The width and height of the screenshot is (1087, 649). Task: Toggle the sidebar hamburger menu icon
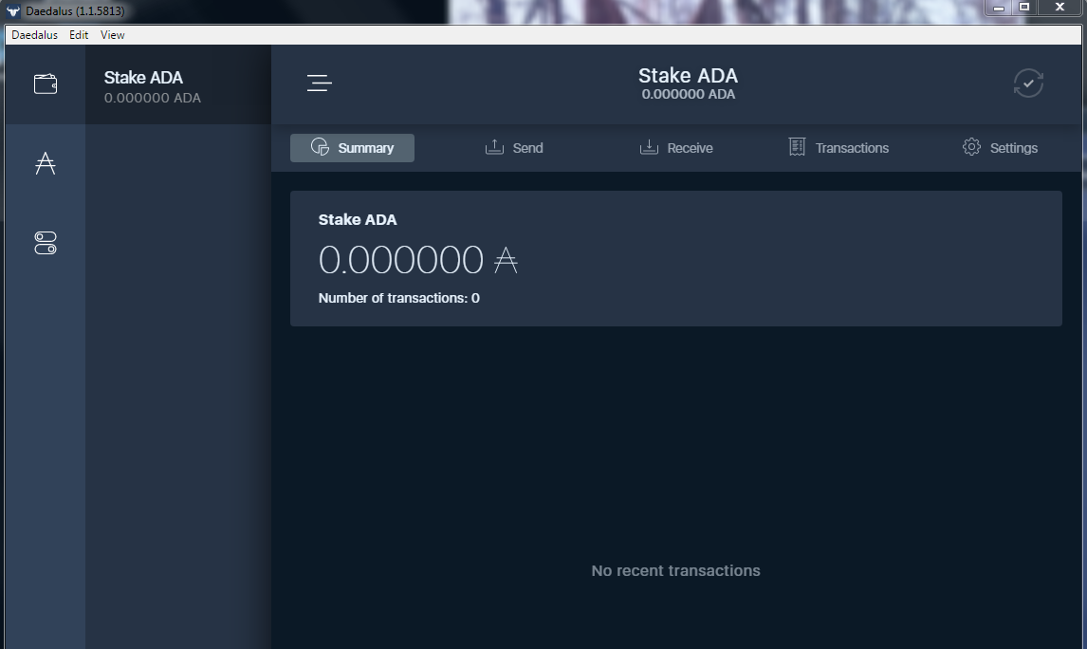pyautogui.click(x=320, y=83)
